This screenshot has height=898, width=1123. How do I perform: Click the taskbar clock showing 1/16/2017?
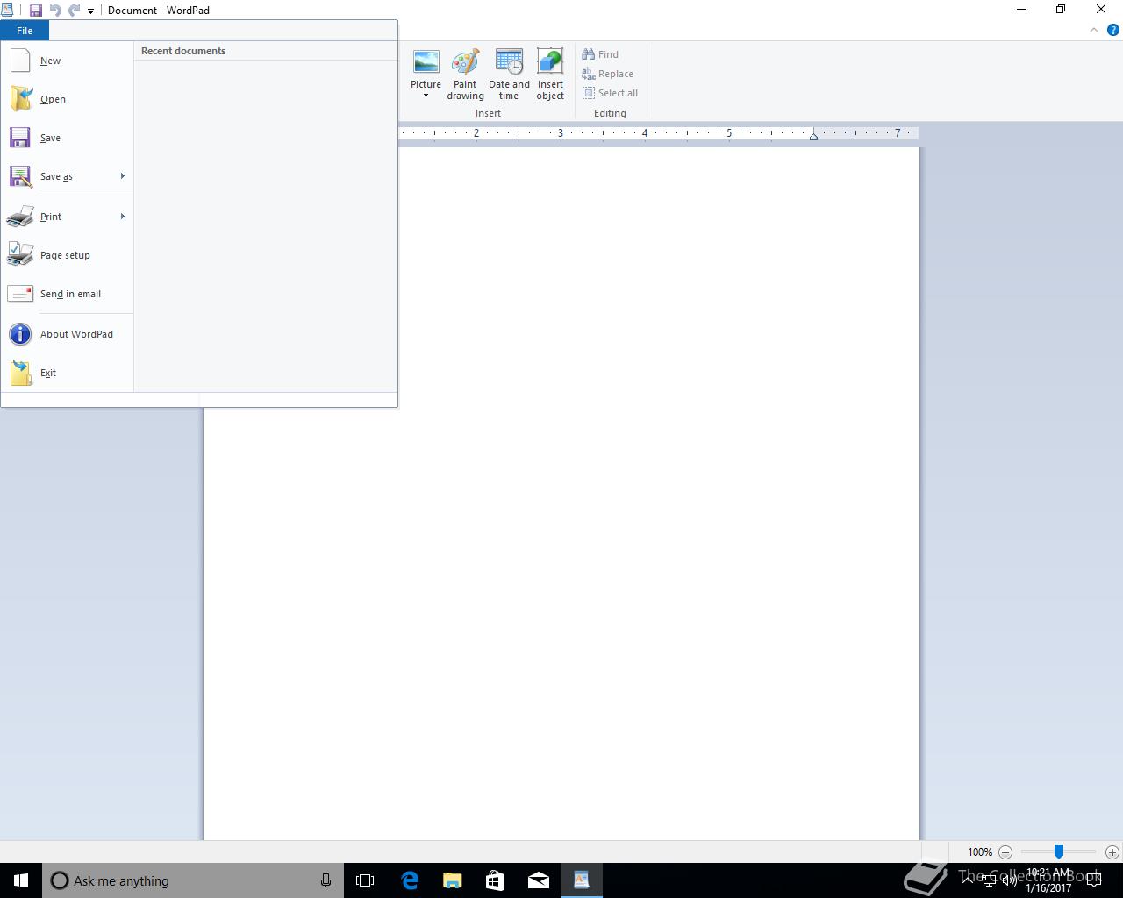click(x=1048, y=880)
